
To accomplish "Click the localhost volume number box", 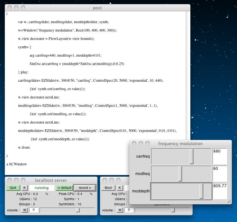I will click(x=34, y=210).
